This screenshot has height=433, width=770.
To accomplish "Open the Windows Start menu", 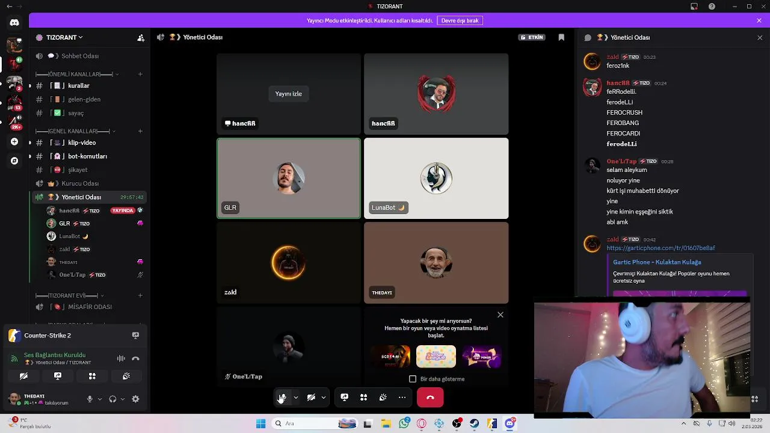I will (x=260, y=423).
